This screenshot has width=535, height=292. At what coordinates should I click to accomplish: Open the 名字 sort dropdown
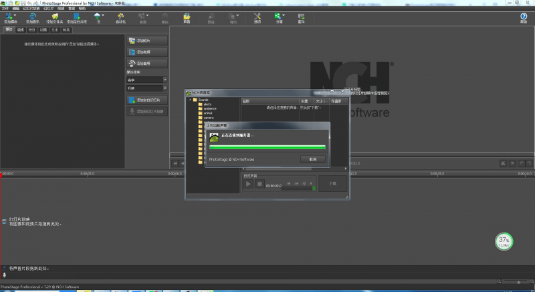point(146,80)
